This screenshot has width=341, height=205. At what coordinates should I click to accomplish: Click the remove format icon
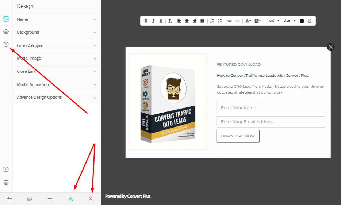(170, 21)
